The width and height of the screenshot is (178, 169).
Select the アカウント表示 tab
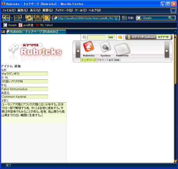[x=105, y=60]
